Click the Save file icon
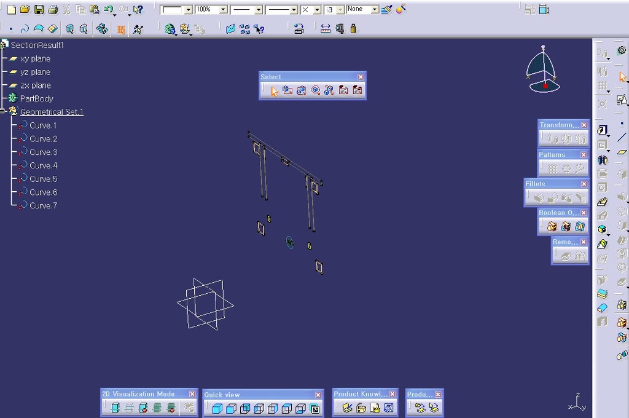The image size is (629, 418). pos(39,10)
